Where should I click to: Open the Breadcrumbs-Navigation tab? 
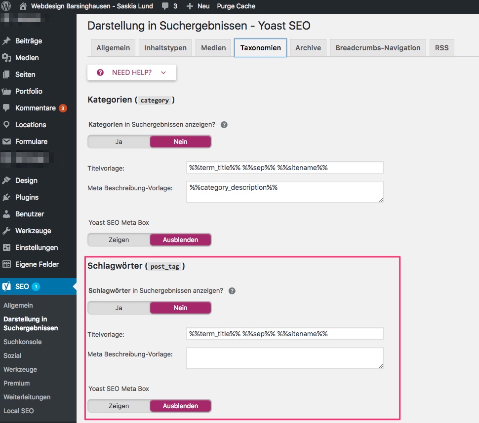tap(378, 48)
